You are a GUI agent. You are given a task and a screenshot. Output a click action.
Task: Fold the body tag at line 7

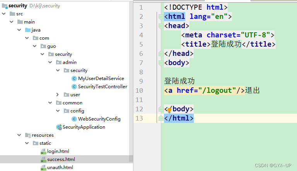point(161,63)
